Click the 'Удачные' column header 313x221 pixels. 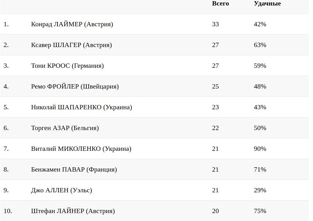(267, 4)
